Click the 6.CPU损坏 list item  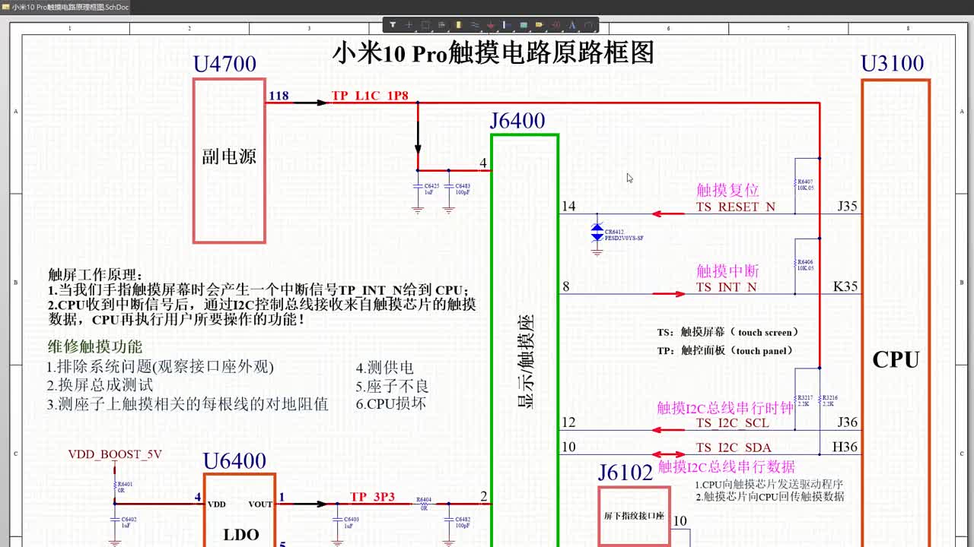(390, 403)
